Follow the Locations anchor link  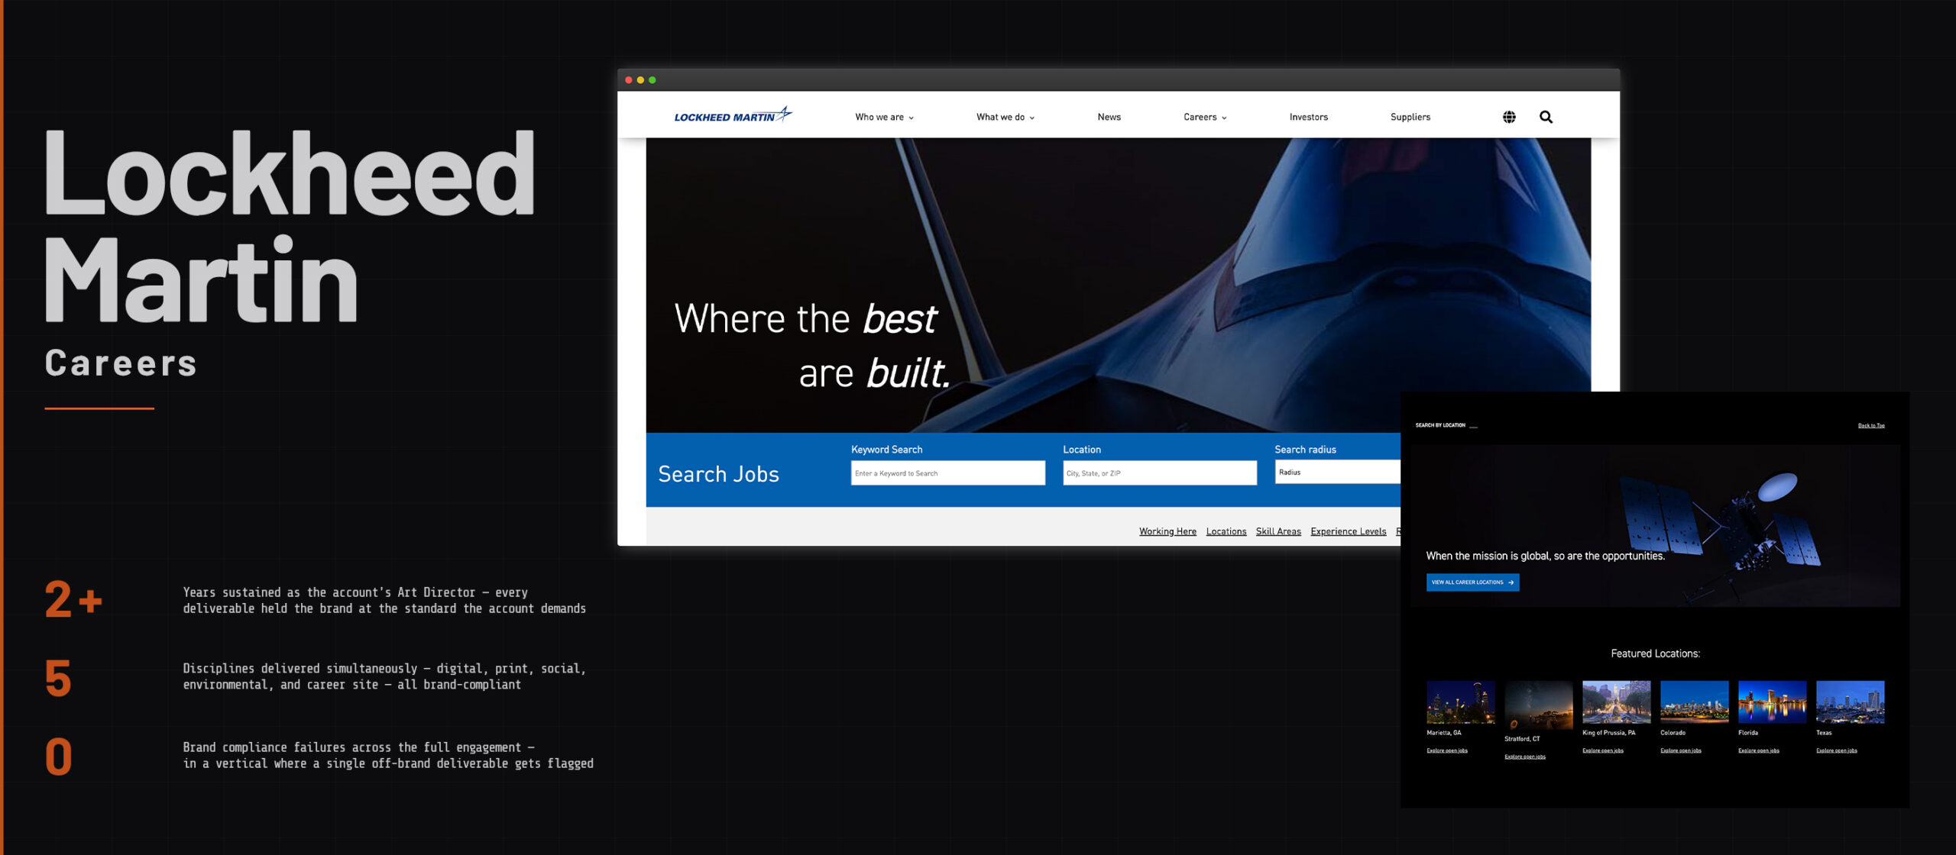(1226, 531)
